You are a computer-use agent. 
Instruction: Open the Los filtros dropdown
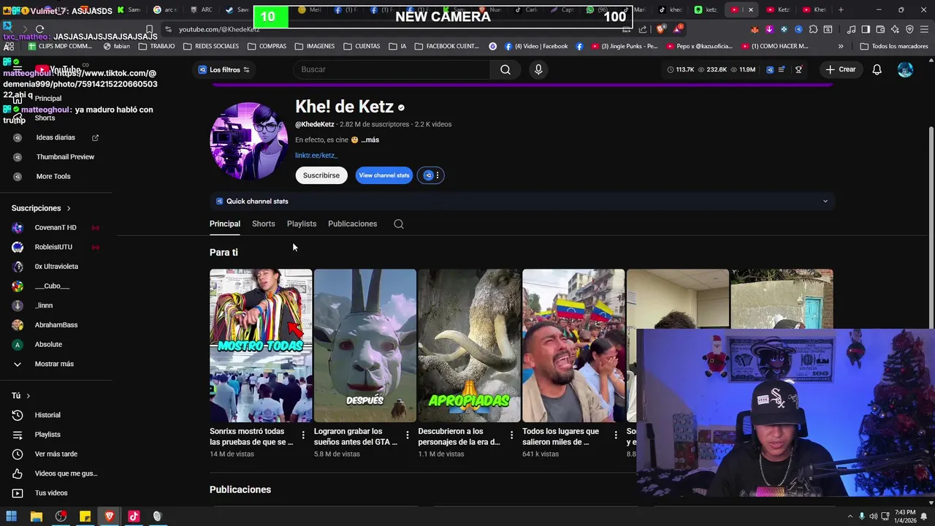click(224, 69)
